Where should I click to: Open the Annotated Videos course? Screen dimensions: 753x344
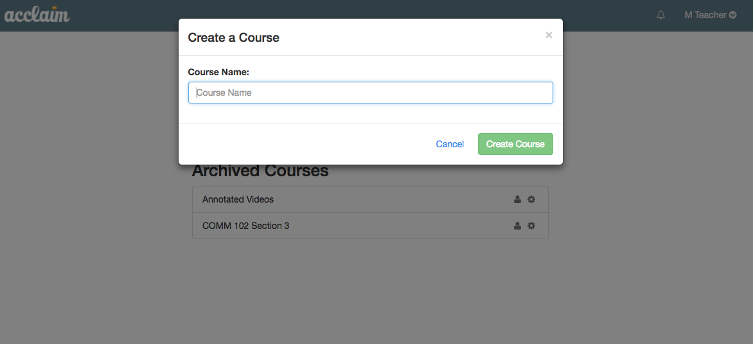tap(238, 199)
